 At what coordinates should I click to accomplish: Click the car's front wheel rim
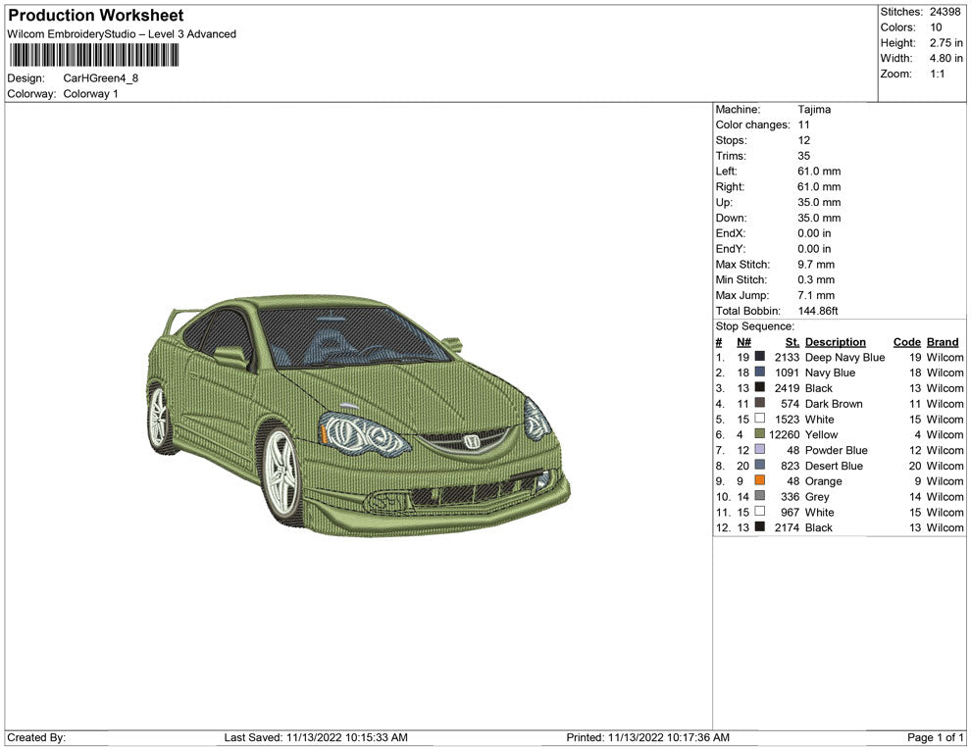(281, 473)
